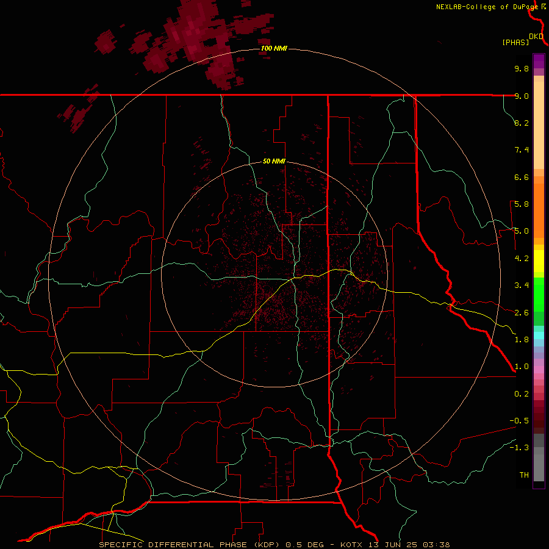Viewport: 549px width, 549px height.
Task: Click the 5.8 scale value
Action: click(x=522, y=204)
